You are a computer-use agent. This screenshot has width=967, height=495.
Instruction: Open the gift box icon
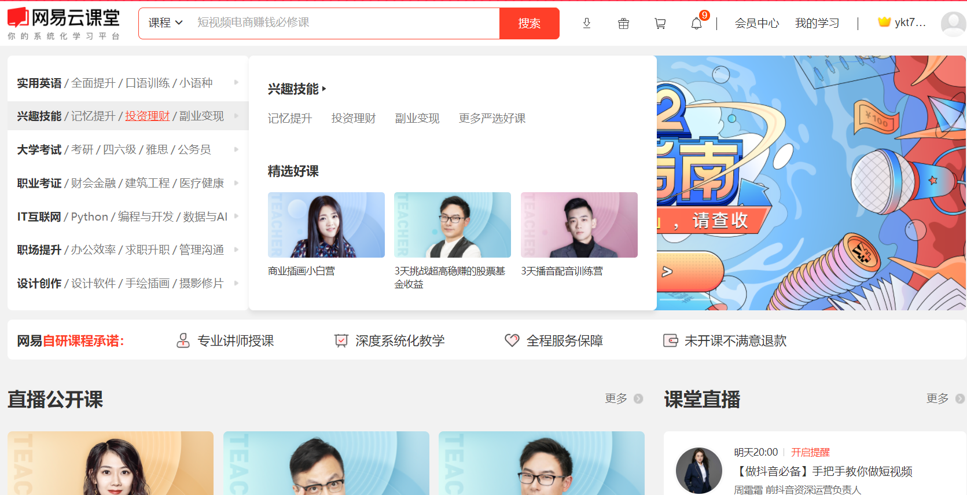click(x=623, y=24)
